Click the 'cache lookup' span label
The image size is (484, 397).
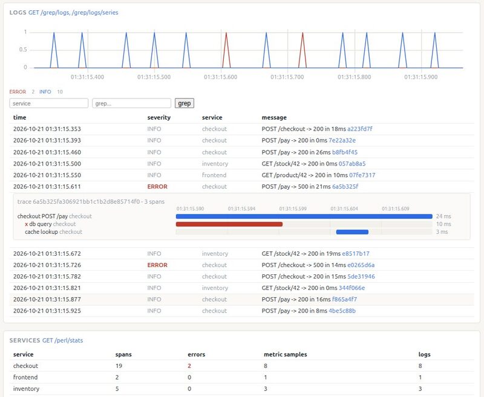(x=41, y=232)
